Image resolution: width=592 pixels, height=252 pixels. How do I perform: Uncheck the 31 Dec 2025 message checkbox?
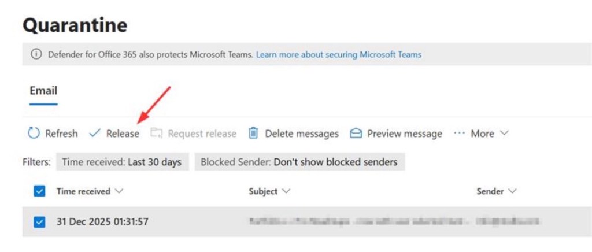(39, 221)
